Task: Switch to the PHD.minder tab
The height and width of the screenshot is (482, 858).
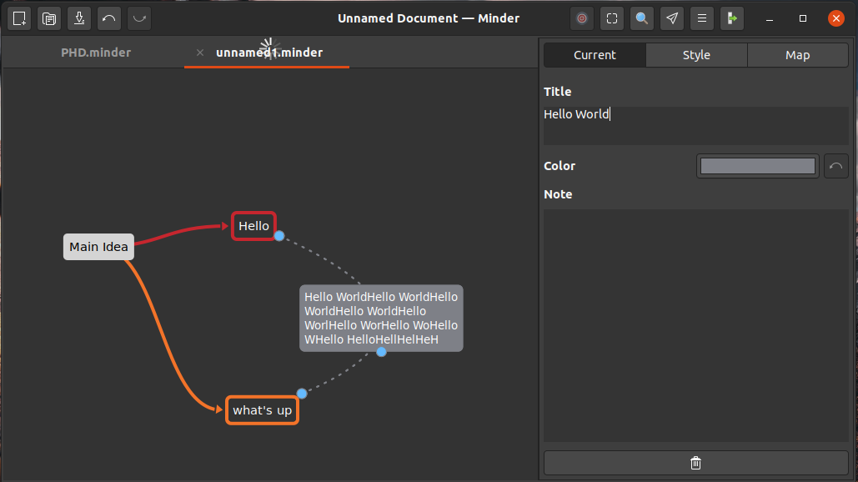Action: click(96, 53)
